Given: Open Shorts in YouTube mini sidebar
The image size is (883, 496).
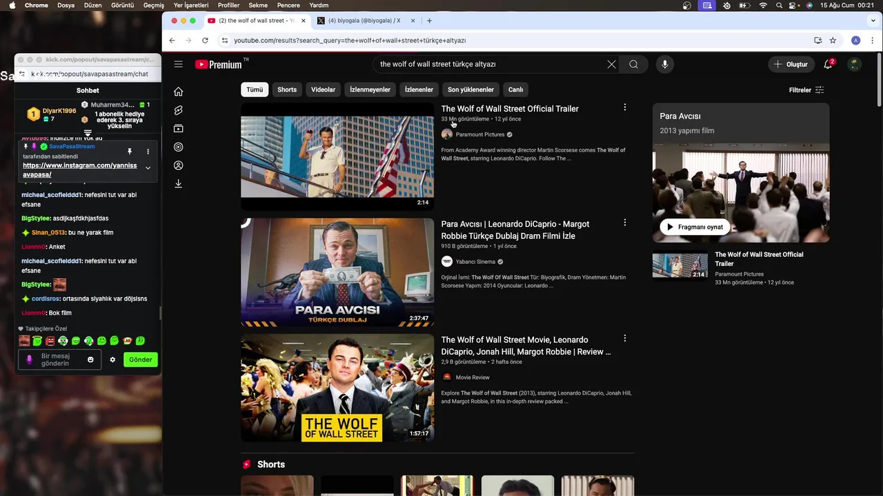Looking at the screenshot, I should click(x=179, y=110).
